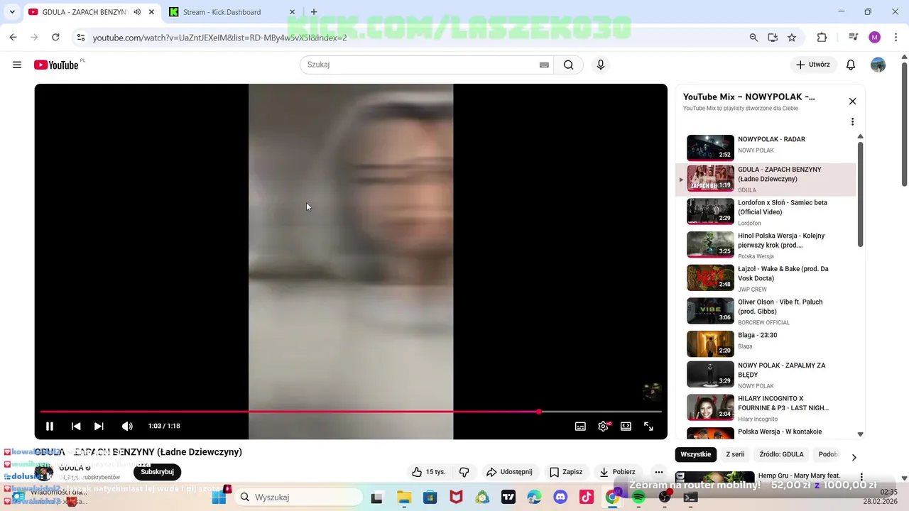Close the YouTube Mix playlist panel
This screenshot has height=511, width=909.
pyautogui.click(x=853, y=101)
